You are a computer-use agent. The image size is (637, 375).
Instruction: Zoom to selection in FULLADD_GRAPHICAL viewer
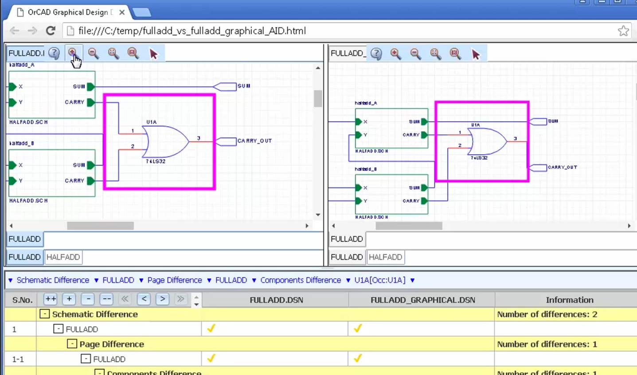[455, 54]
